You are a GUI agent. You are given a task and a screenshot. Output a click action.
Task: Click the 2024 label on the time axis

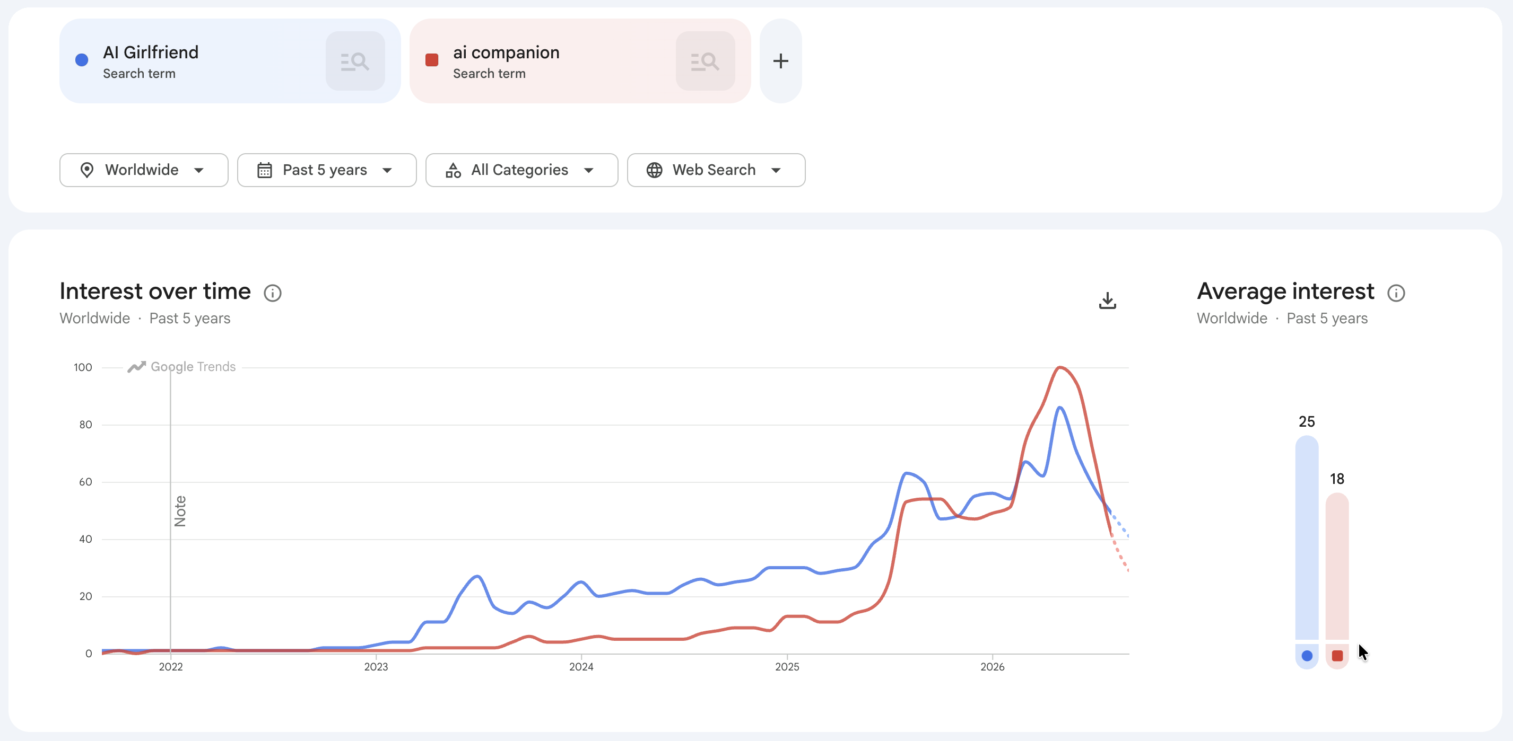coord(581,666)
